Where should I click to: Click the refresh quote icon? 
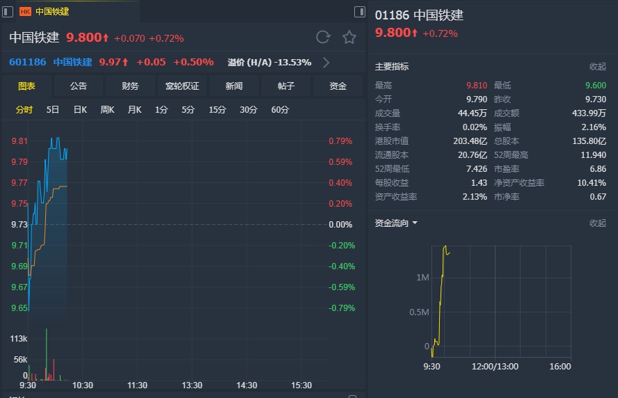(323, 37)
